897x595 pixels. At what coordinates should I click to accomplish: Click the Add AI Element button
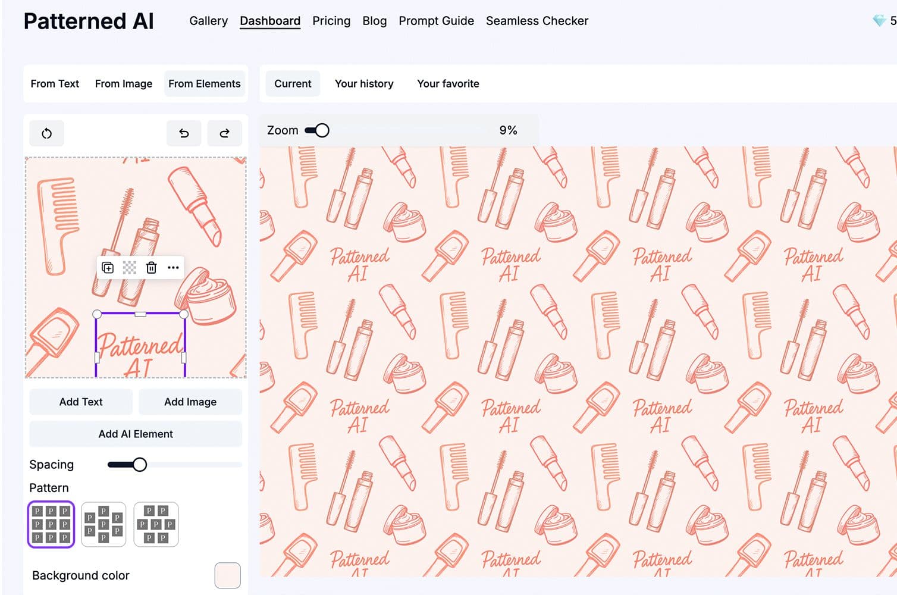click(135, 434)
